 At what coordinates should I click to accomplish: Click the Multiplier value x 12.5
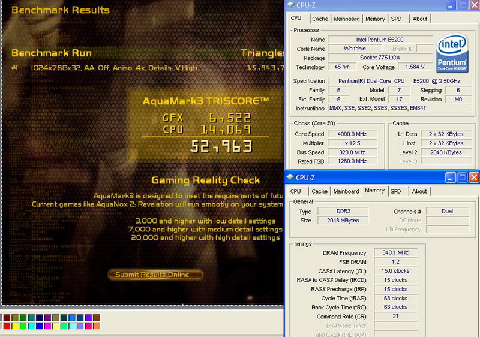pos(352,143)
